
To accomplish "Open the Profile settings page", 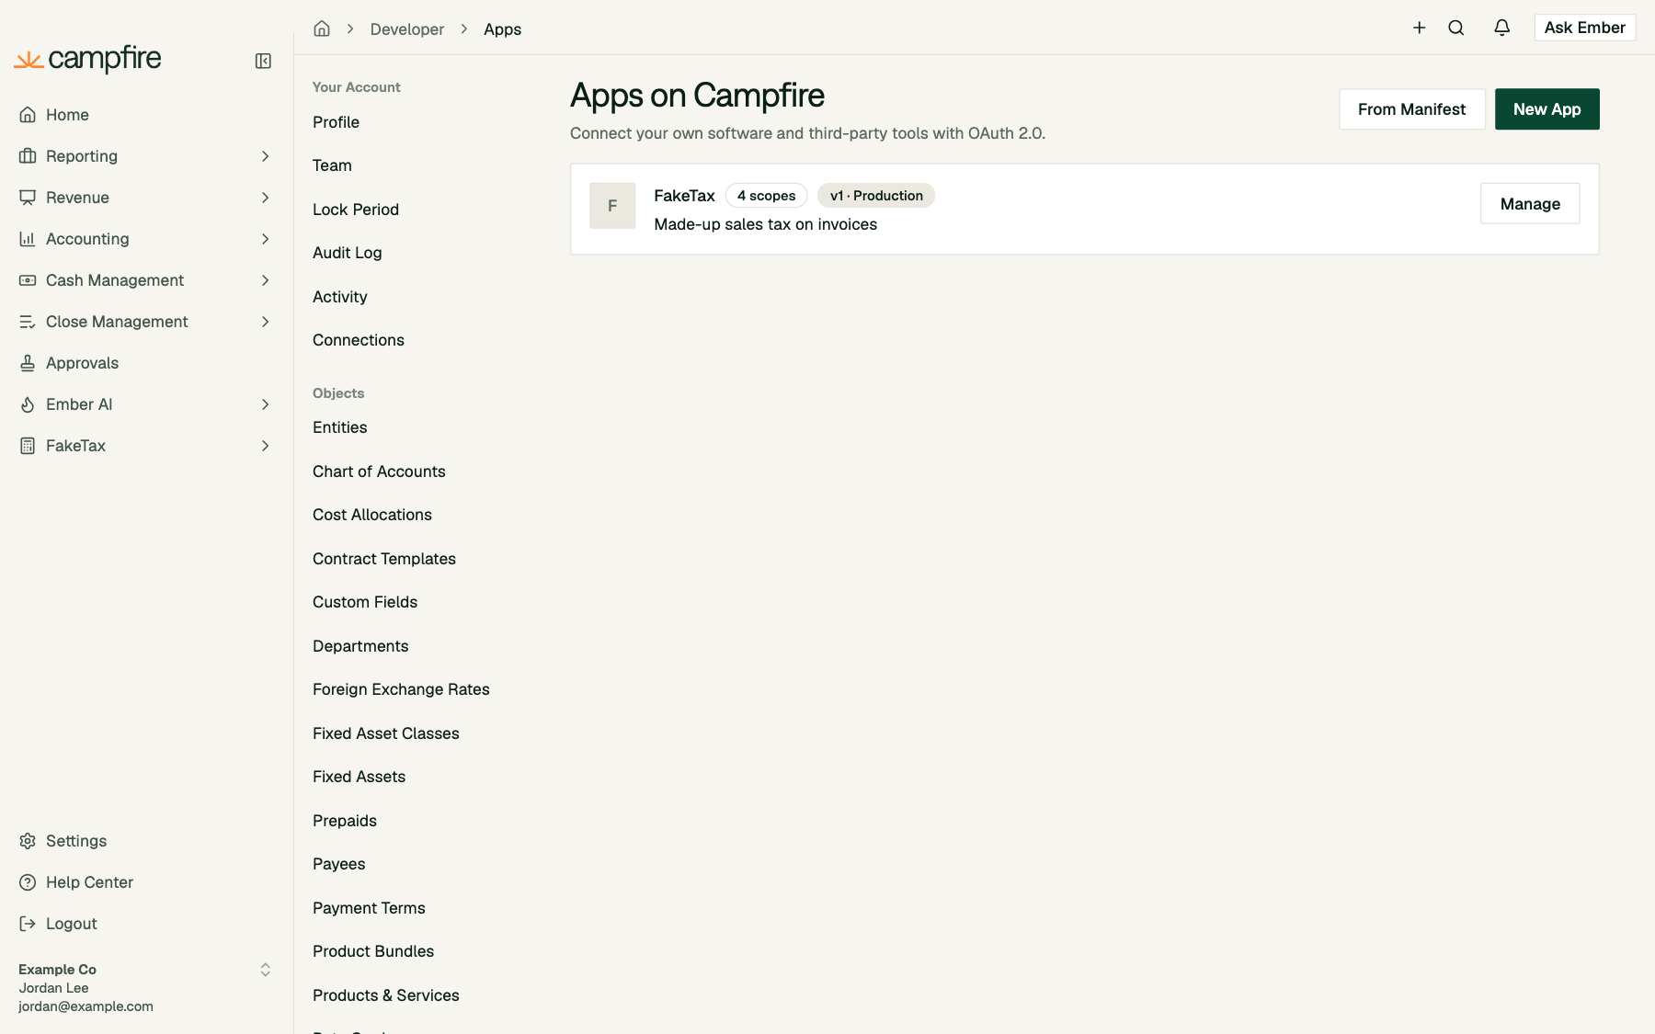I will [x=336, y=122].
